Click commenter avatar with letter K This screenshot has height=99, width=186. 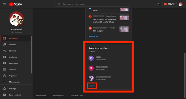[x=90, y=17]
